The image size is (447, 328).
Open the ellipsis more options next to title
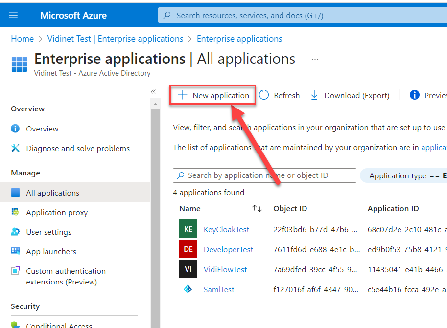pos(315,60)
